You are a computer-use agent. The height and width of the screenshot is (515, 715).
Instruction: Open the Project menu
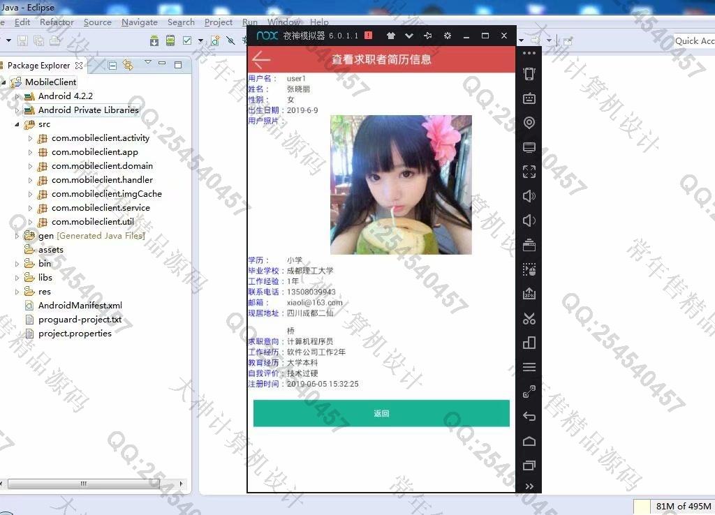219,22
